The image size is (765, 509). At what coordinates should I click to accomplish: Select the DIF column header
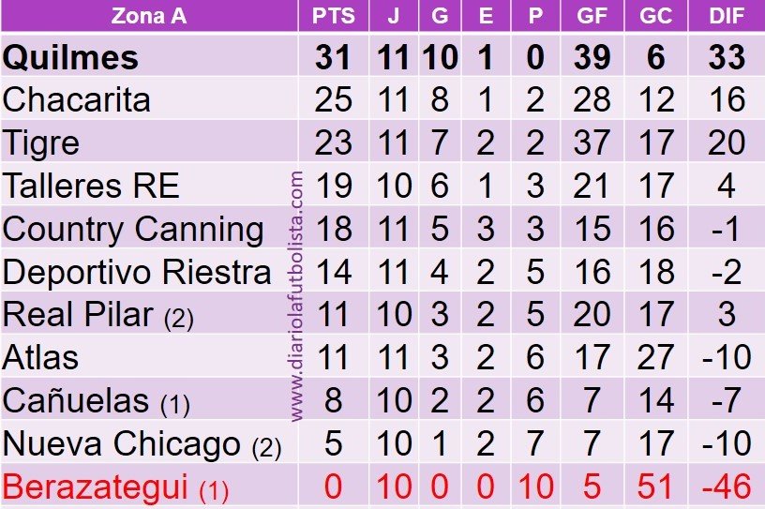click(x=727, y=16)
